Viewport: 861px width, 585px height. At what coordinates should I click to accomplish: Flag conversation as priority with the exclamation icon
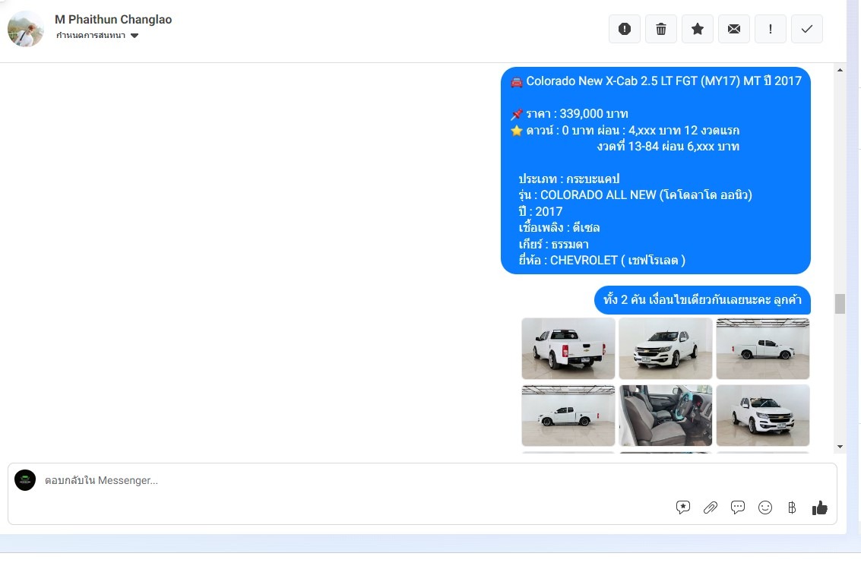click(771, 29)
